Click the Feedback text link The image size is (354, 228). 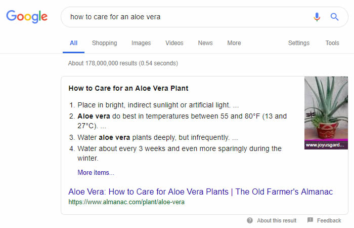(329, 220)
